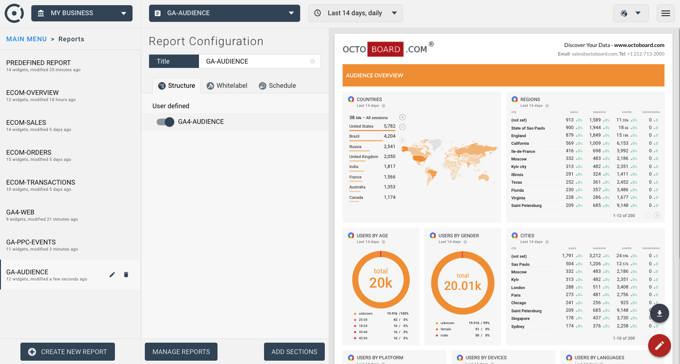Click the trash icon for GA-AUDIENCE report
Screen dimensions: 680x364
point(126,274)
